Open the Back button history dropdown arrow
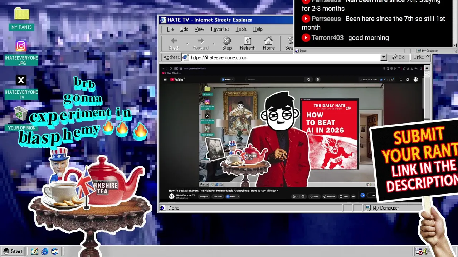The image size is (458, 257). (x=187, y=44)
